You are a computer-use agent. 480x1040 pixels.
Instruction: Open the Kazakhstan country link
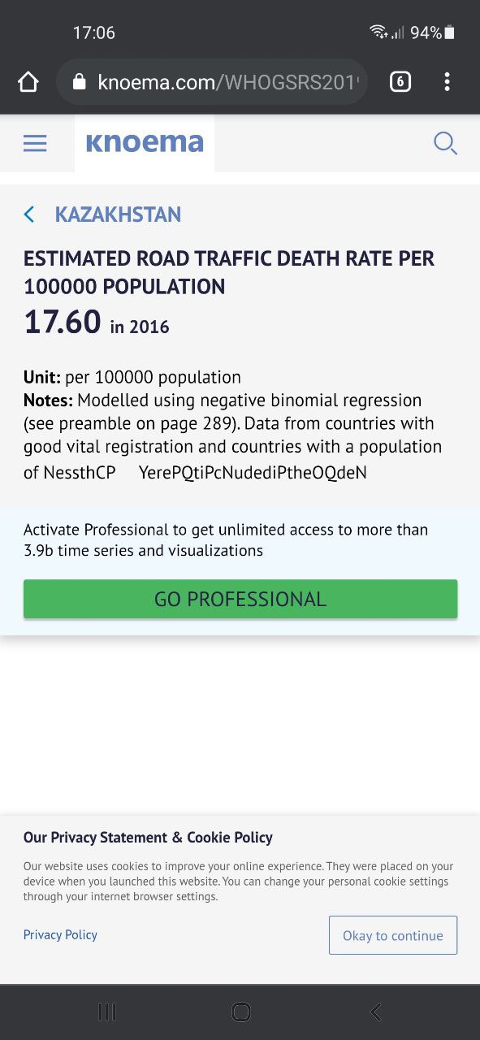[118, 214]
